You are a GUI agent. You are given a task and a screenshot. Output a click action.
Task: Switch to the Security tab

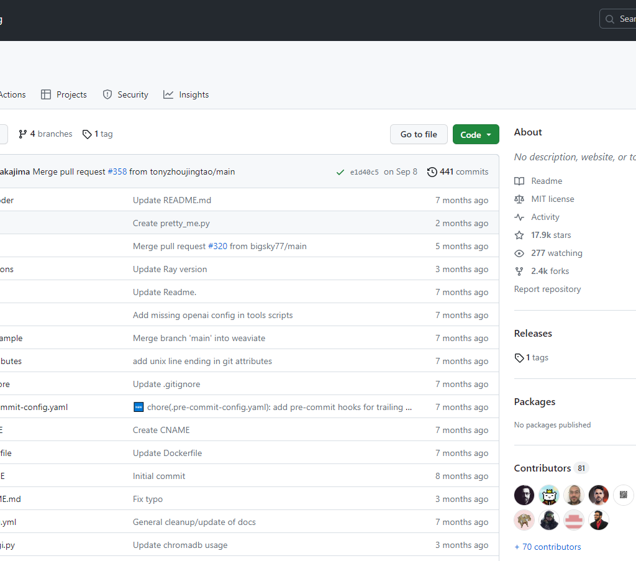[125, 94]
